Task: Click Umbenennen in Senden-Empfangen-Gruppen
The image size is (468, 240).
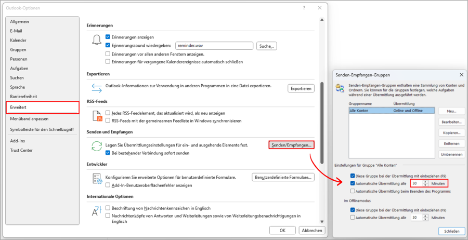Action: coord(452,154)
